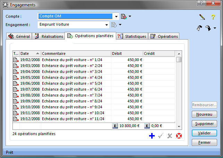Image resolution: width=223 pixels, height=158 pixels.
Task: Go to the Général tab
Action: point(19,36)
